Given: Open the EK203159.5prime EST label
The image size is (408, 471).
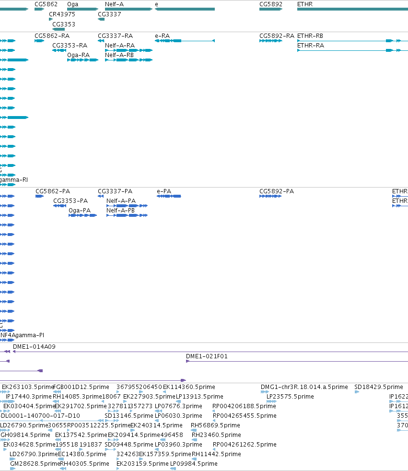Looking at the screenshot, I should click(142, 463).
